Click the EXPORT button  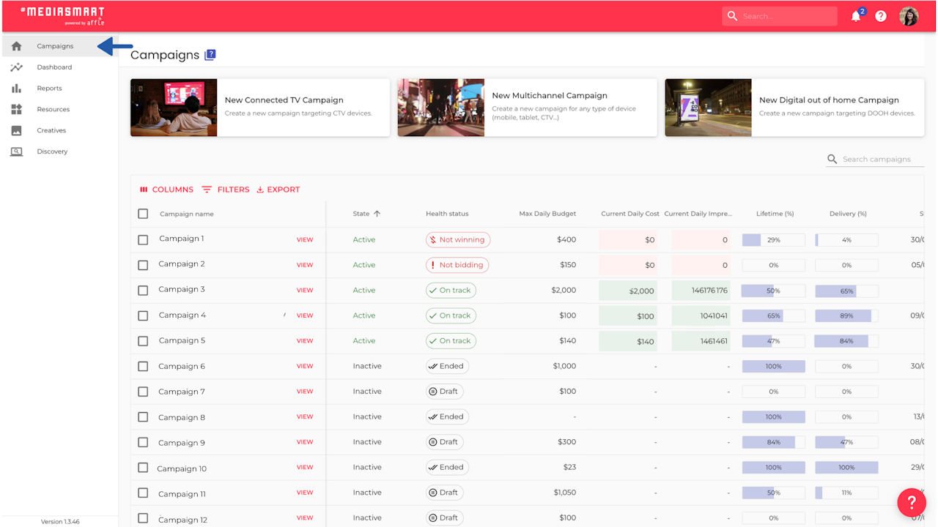[x=278, y=190]
